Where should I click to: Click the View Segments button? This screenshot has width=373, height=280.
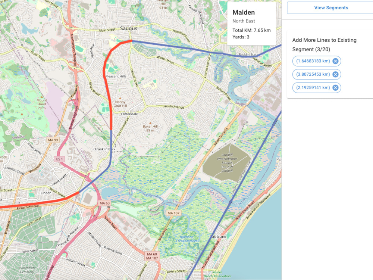330,8
